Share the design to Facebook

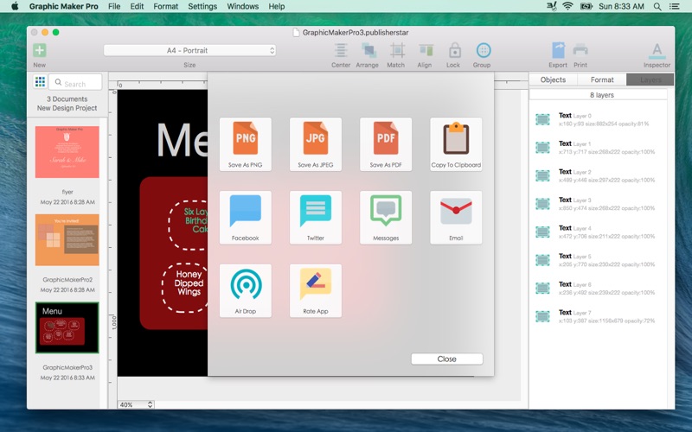click(246, 218)
